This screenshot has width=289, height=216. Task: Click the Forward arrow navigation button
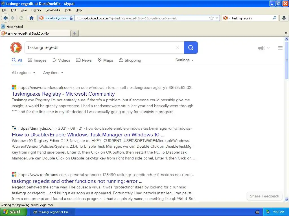coord(13,18)
